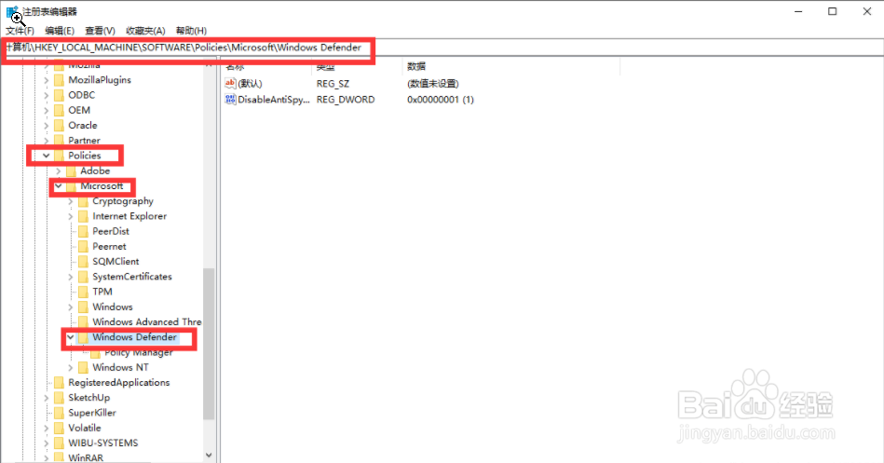884x463 pixels.
Task: Click the SketchUp folder icon
Action: click(x=59, y=398)
